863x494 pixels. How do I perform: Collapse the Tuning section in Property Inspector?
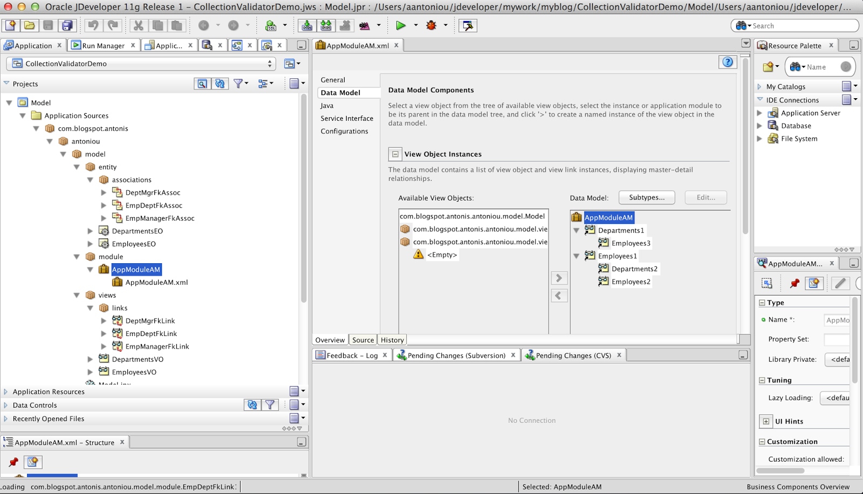click(x=762, y=380)
